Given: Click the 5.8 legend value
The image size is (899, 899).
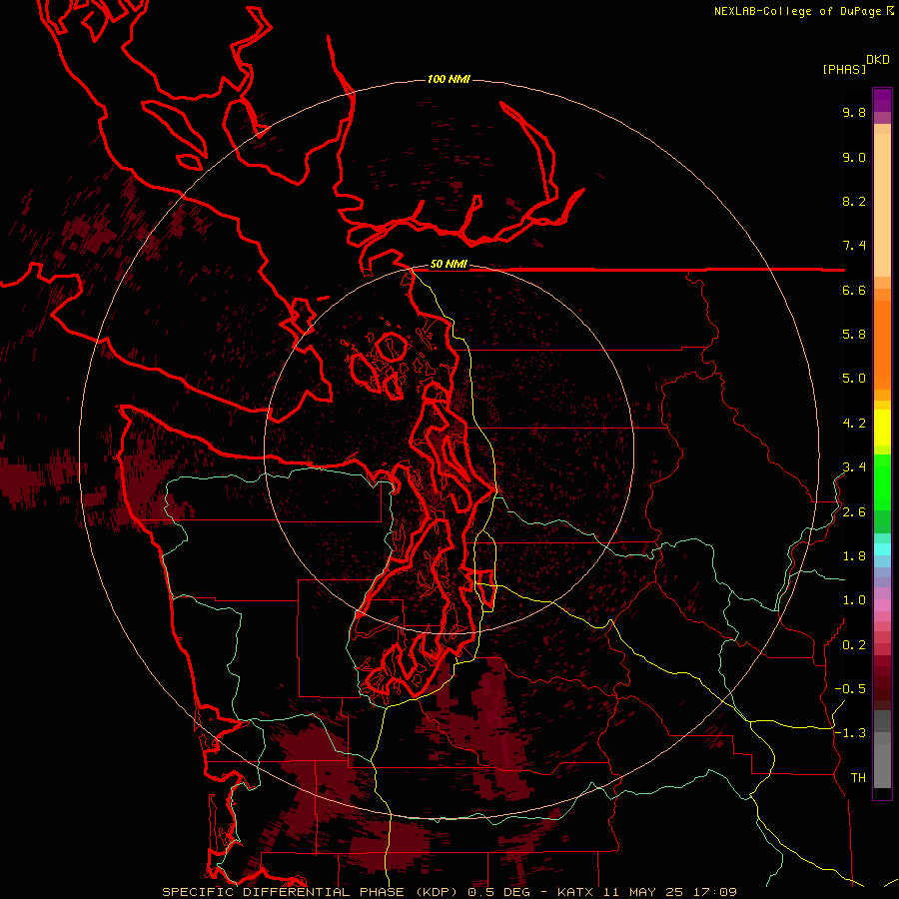Looking at the screenshot, I should 854,334.
